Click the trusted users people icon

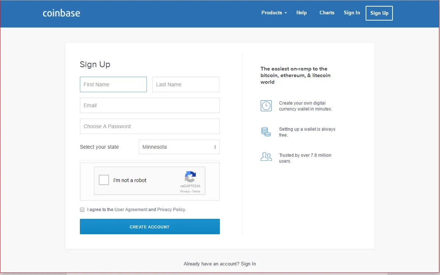266,157
